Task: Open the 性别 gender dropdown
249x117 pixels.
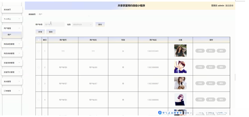Action: pyautogui.click(x=82, y=25)
